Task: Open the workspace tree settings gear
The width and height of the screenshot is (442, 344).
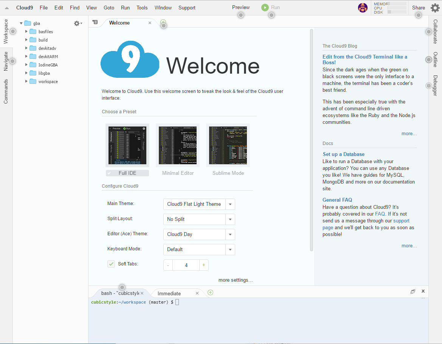Action: [x=78, y=23]
